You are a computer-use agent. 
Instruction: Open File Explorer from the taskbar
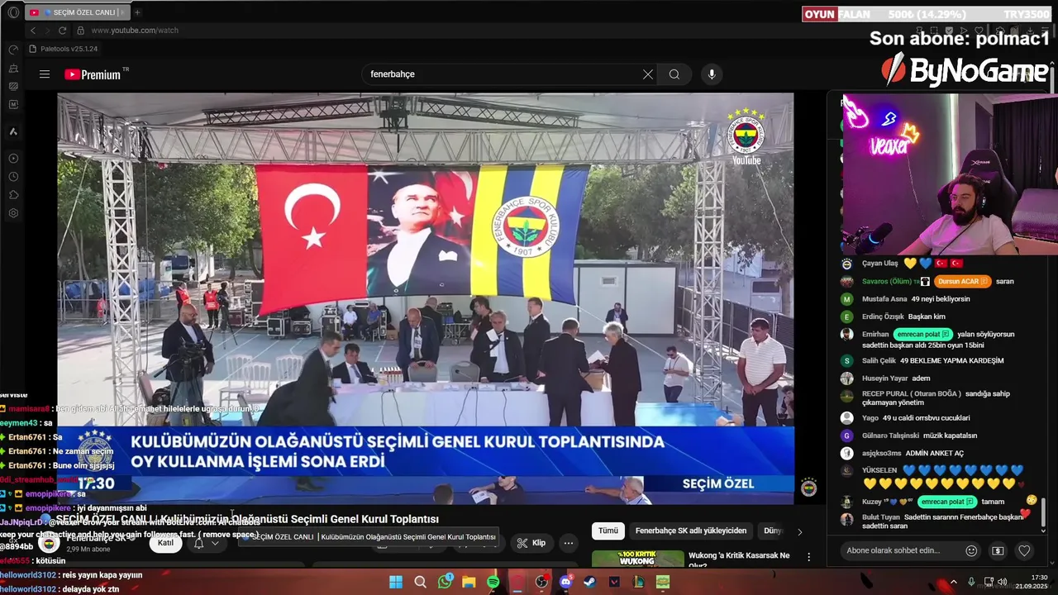[469, 582]
